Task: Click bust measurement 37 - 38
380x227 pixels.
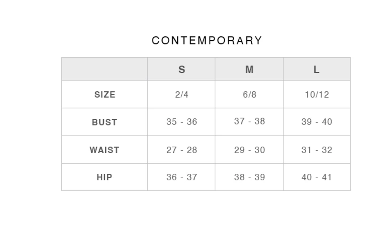Action: (249, 121)
